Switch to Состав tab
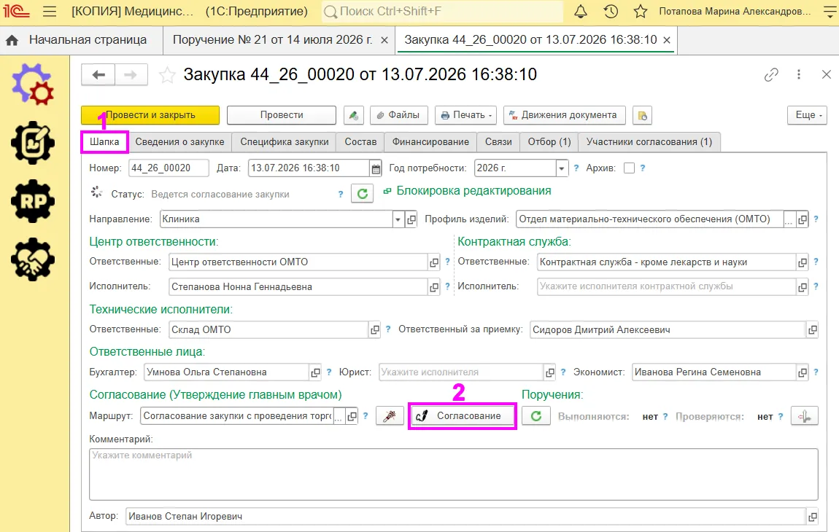 click(x=360, y=142)
